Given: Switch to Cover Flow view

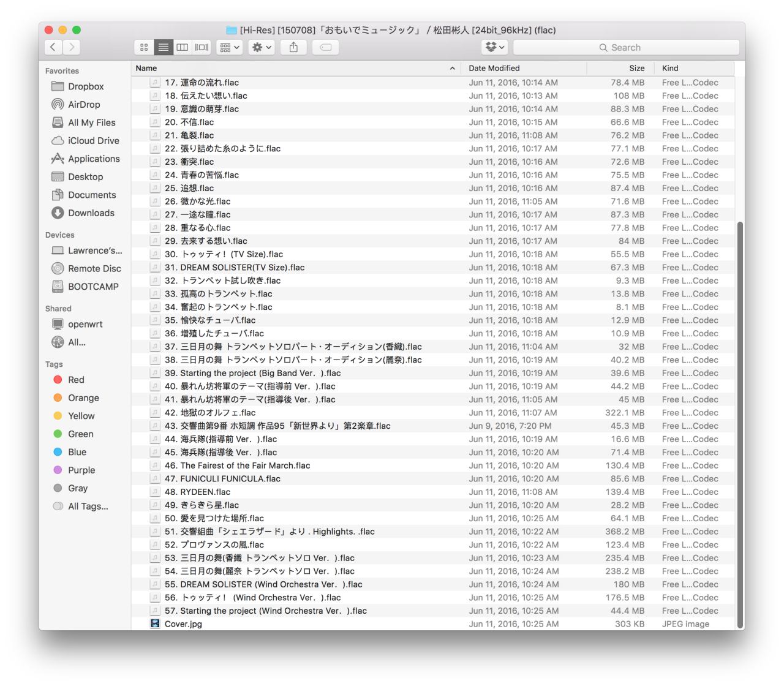Looking at the screenshot, I should point(202,47).
